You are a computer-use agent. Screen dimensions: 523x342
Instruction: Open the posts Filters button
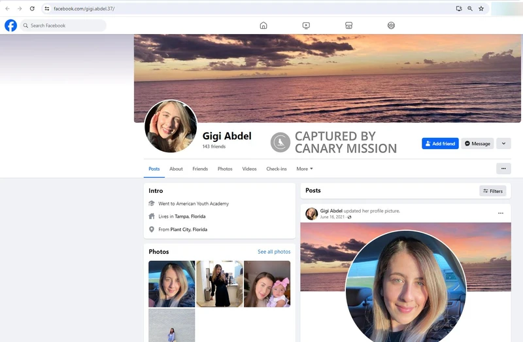[493, 191]
